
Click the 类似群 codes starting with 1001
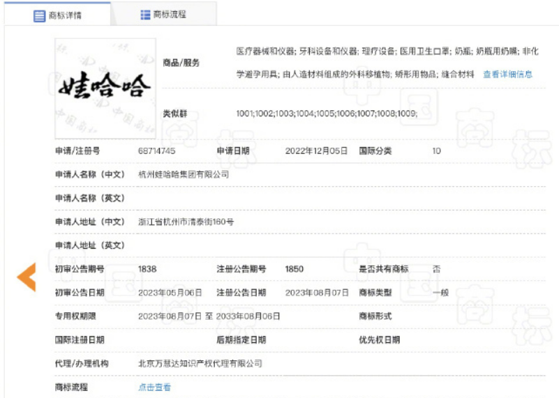[327, 114]
